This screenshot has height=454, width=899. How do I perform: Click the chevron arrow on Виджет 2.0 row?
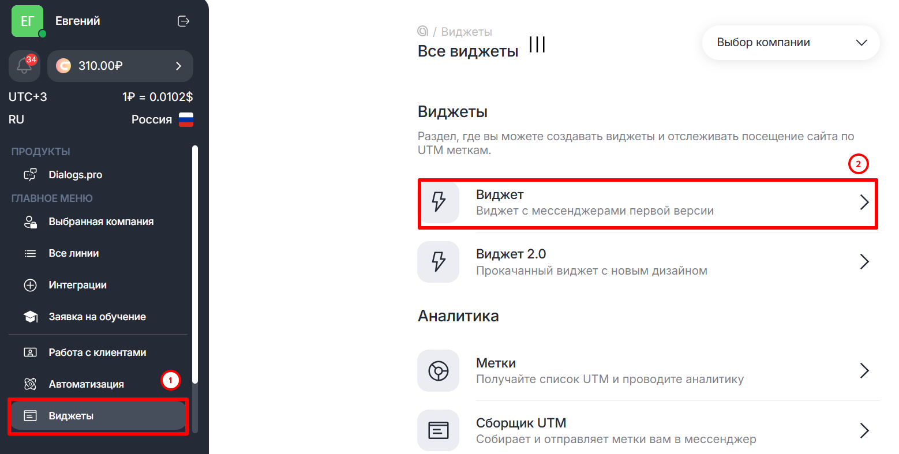pos(864,261)
